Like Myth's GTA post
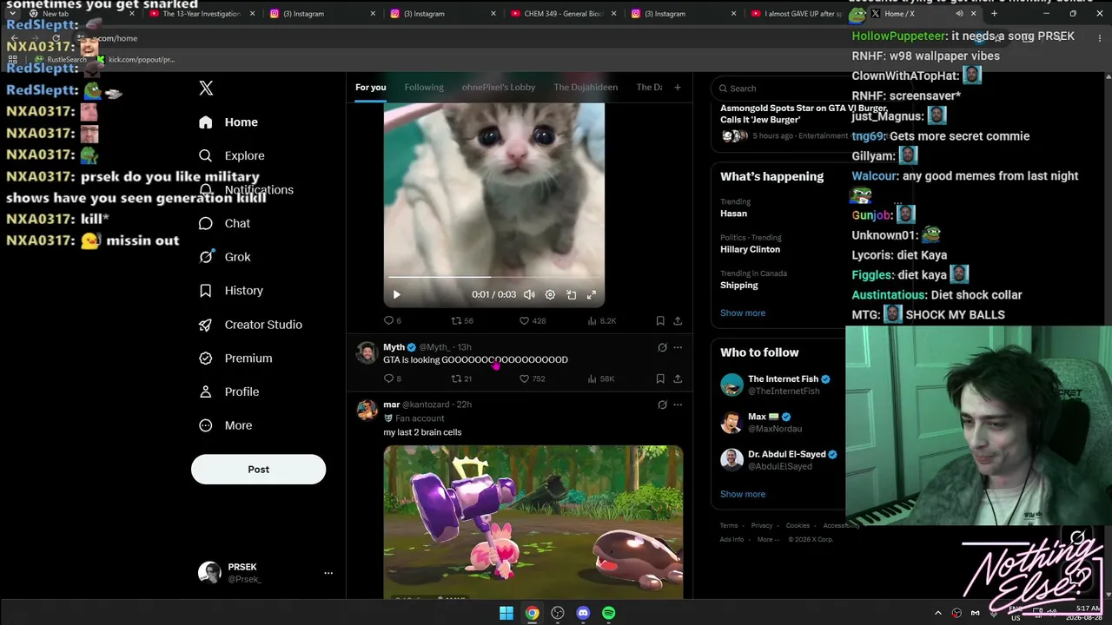 click(532, 378)
